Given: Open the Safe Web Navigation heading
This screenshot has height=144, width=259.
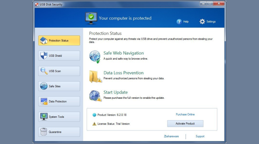Looking at the screenshot, I should 123,53.
